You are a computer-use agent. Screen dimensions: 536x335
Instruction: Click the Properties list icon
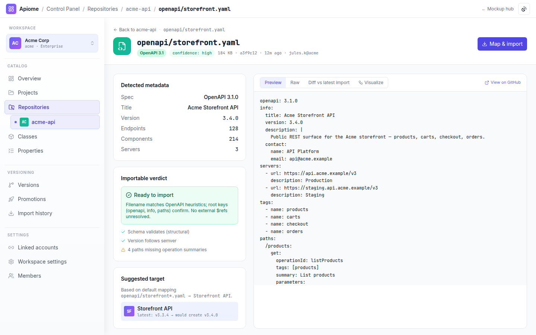11,151
